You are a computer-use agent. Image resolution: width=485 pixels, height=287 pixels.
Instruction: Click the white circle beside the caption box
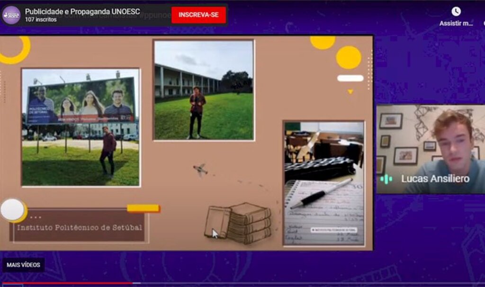click(12, 210)
